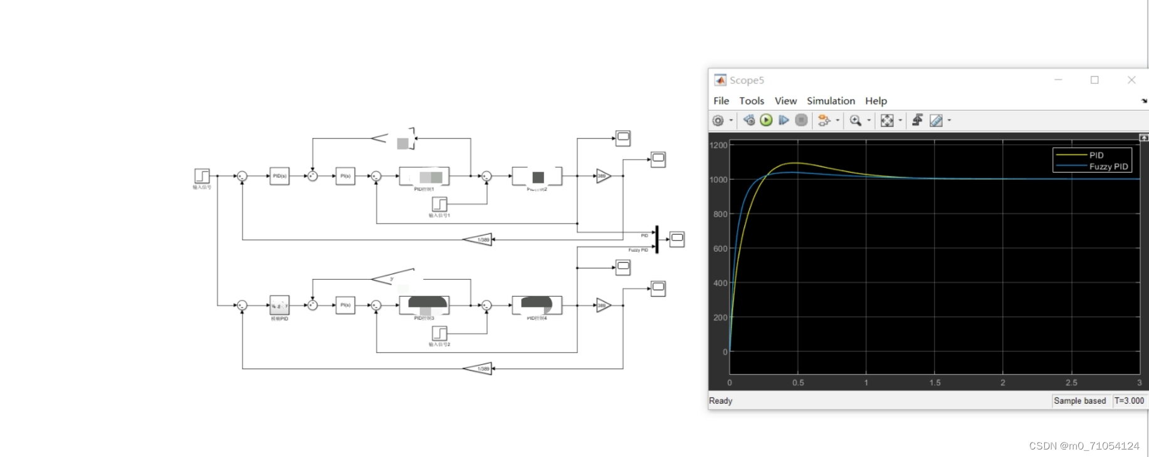Select the sum junction before PID控制2 block
This screenshot has height=457, width=1149.
click(486, 176)
